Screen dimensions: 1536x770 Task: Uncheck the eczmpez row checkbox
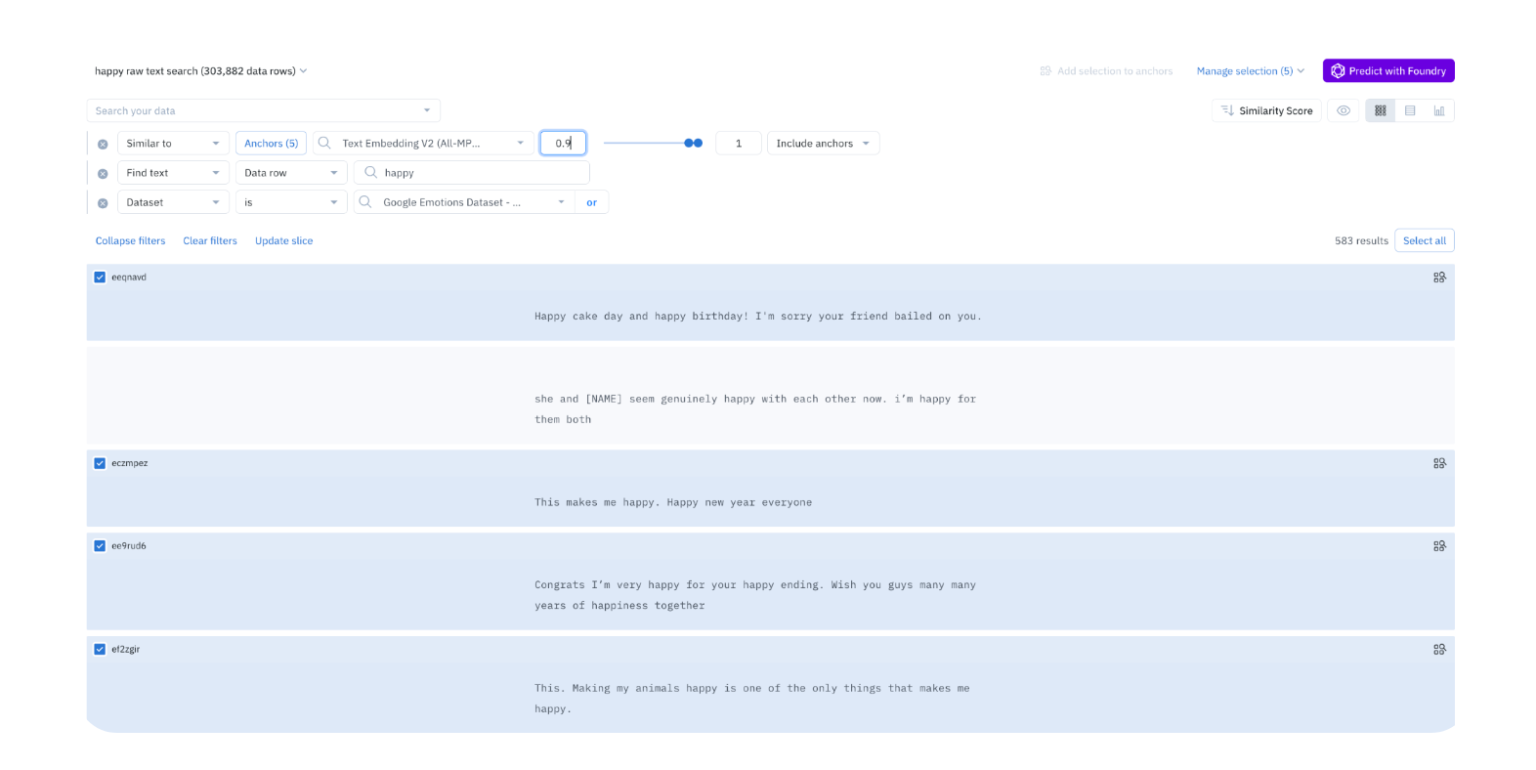pos(100,463)
